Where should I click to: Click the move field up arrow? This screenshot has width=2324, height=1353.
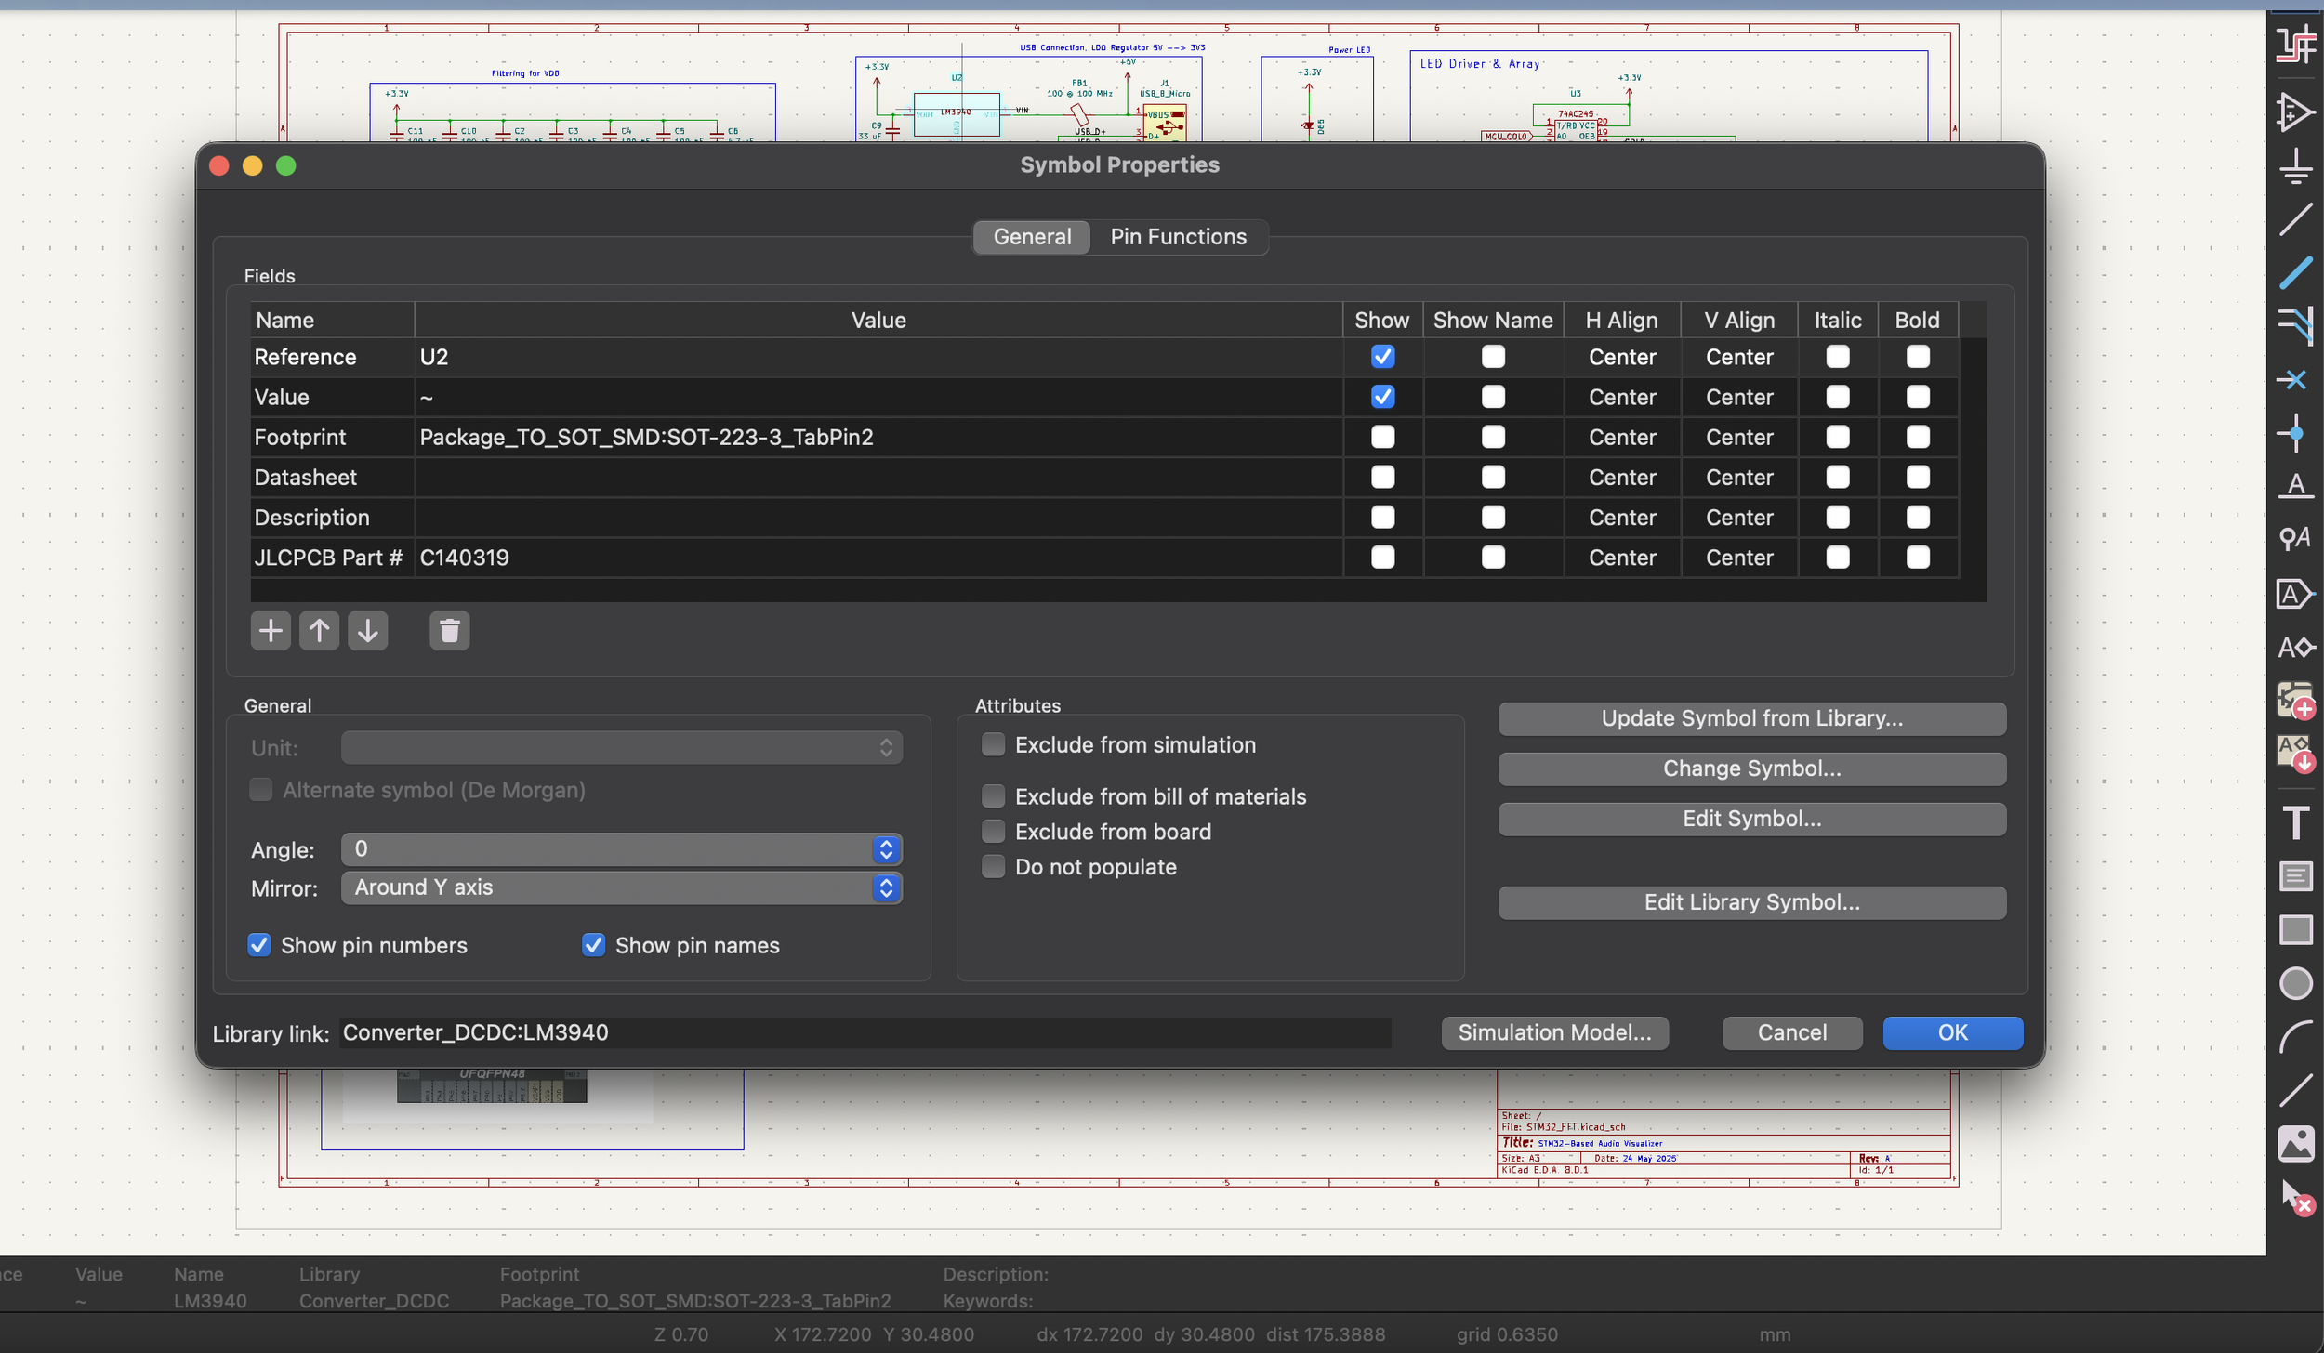(319, 631)
